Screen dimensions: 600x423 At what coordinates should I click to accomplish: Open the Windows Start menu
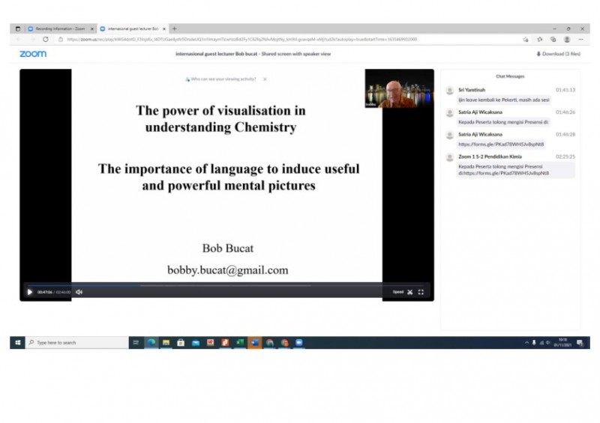tap(17, 342)
